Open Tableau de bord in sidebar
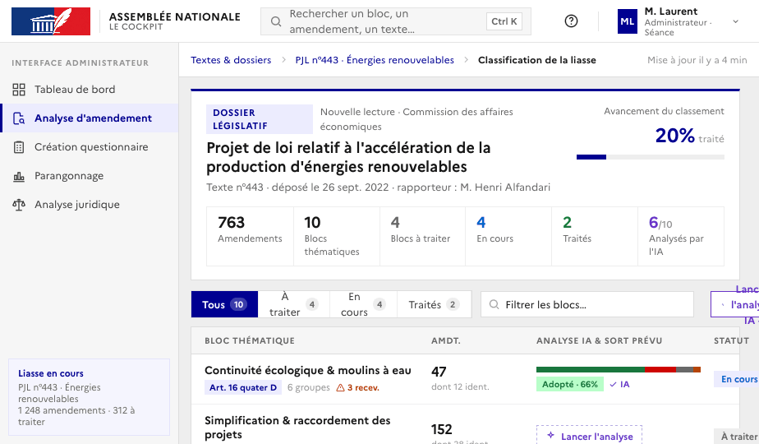 coord(90,89)
